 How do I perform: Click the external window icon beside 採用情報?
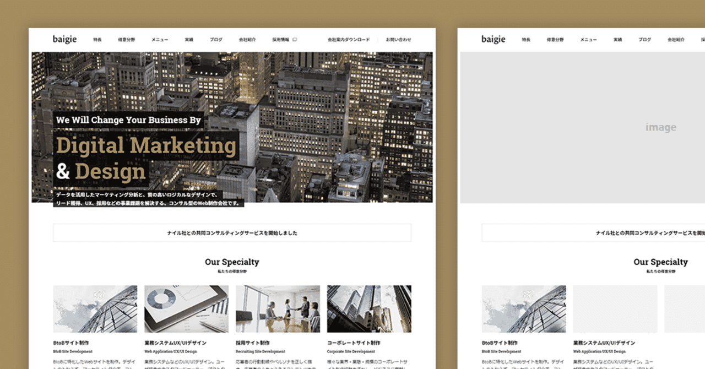pyautogui.click(x=295, y=40)
